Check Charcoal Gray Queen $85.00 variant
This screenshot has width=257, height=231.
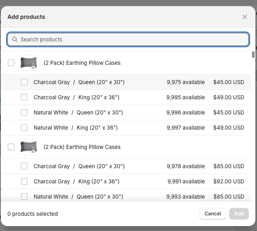click(x=24, y=166)
